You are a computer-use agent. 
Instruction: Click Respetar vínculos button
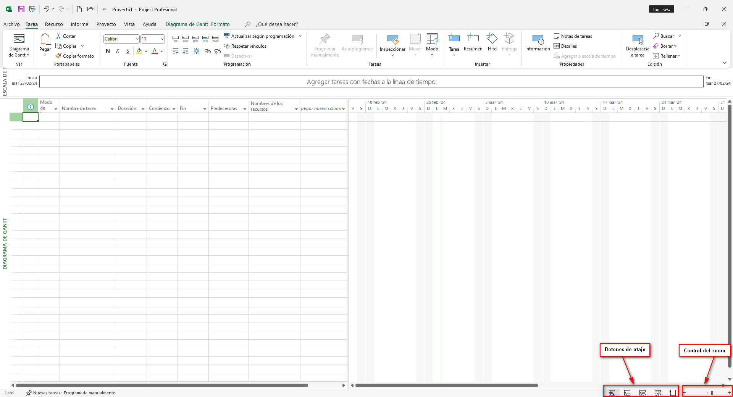coord(245,46)
